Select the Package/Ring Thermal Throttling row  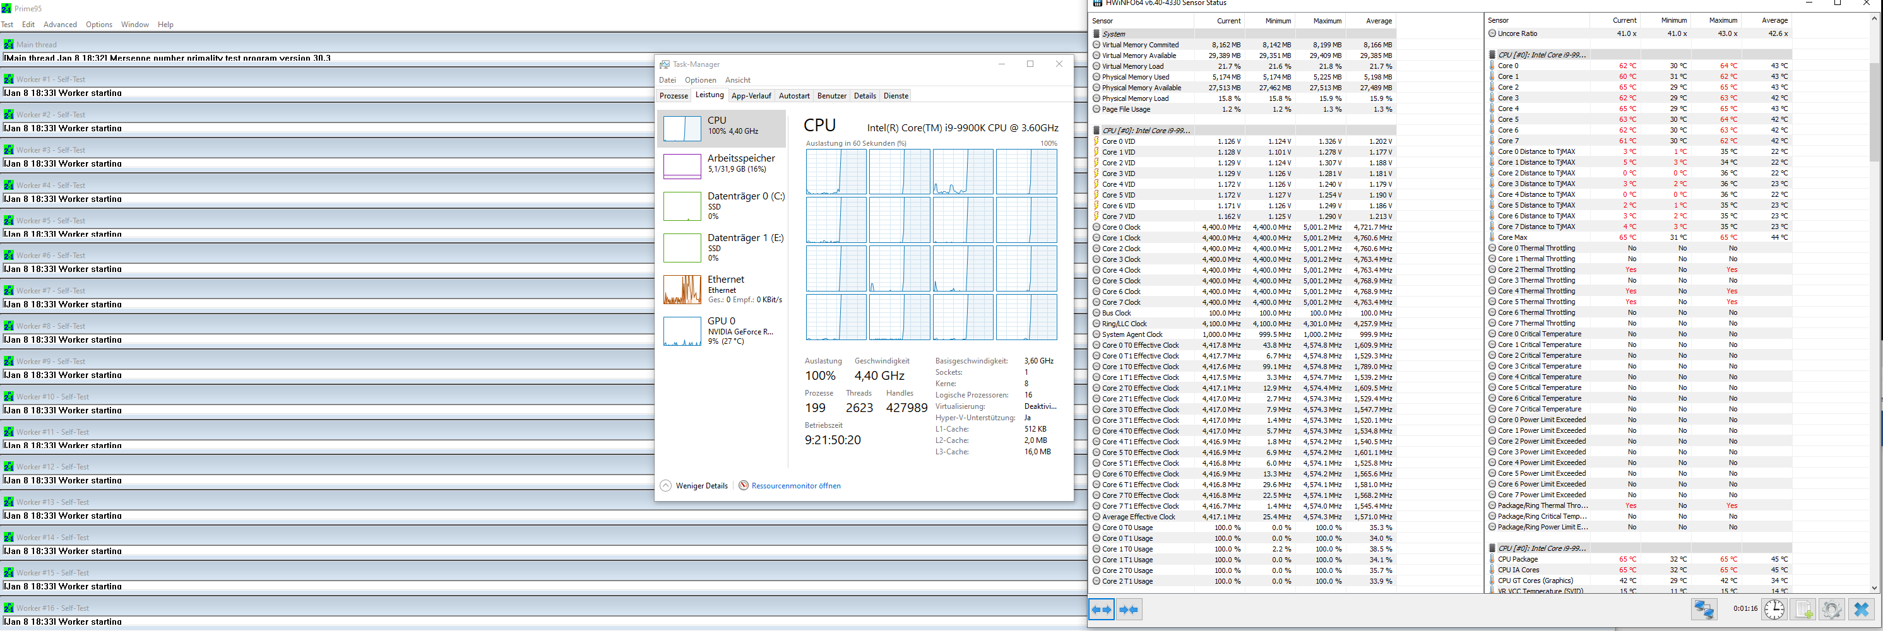tap(1639, 505)
